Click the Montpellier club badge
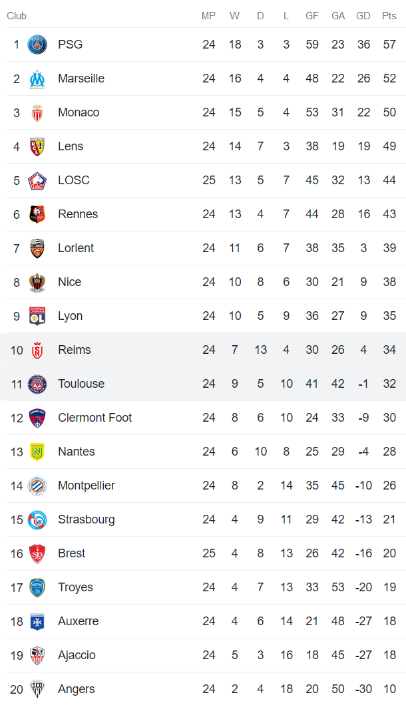Image resolution: width=406 pixels, height=709 pixels. click(37, 486)
